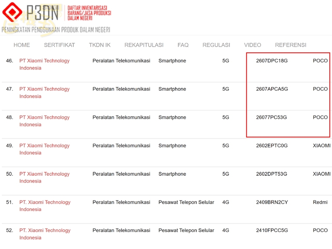Open PT. Xiaomi Technology link in row 51
Viewport: 332px width, 249px height.
45,206
